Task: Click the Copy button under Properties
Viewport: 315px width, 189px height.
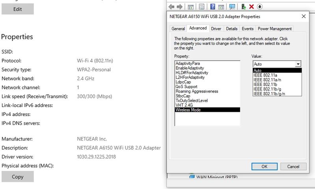Action: pyautogui.click(x=18, y=176)
